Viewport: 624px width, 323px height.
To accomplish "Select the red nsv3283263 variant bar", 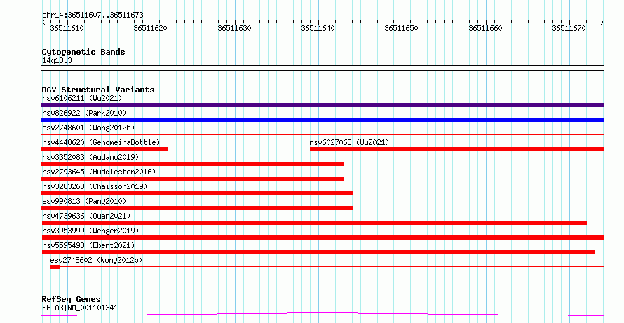I will coord(197,193).
